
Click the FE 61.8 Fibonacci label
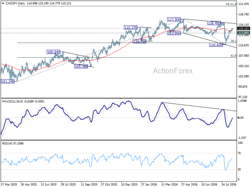(231, 4)
